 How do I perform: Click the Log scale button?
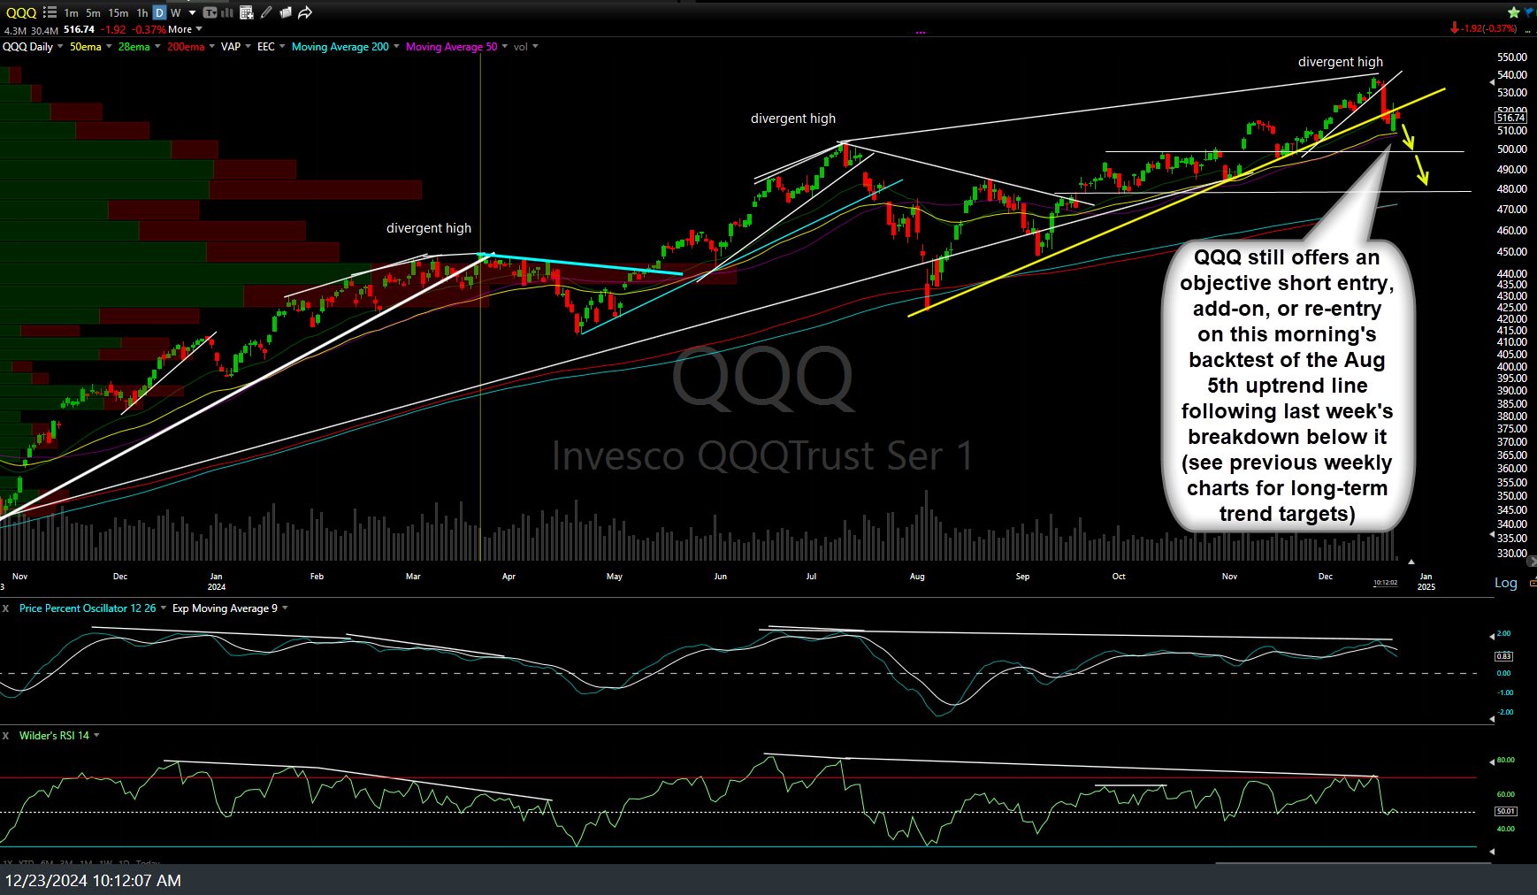point(1505,583)
